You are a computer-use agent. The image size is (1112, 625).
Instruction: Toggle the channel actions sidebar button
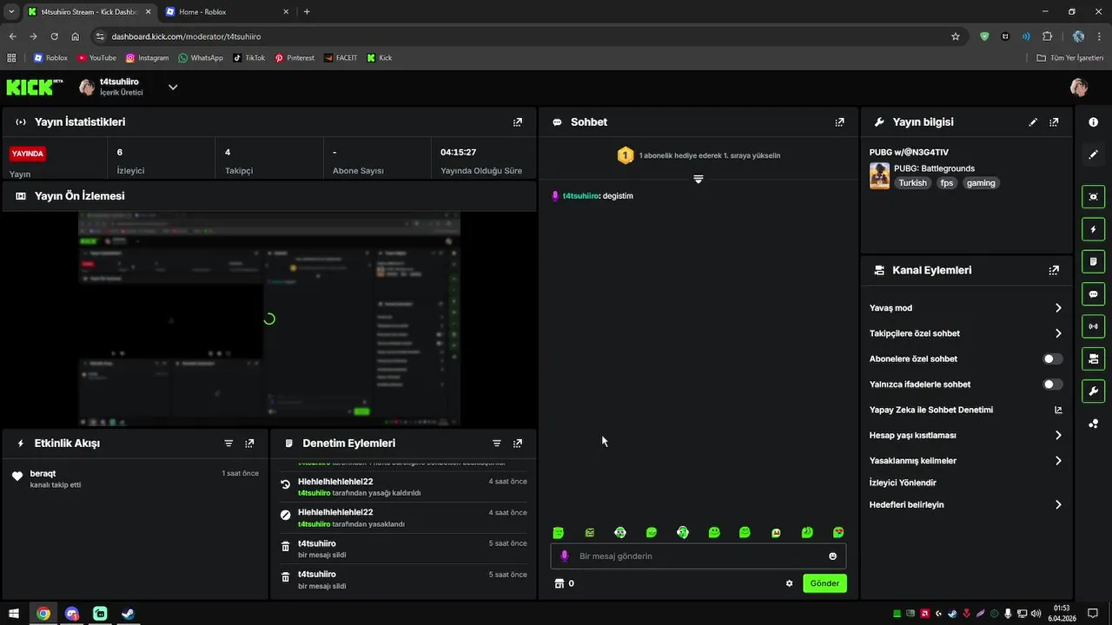point(1093,359)
